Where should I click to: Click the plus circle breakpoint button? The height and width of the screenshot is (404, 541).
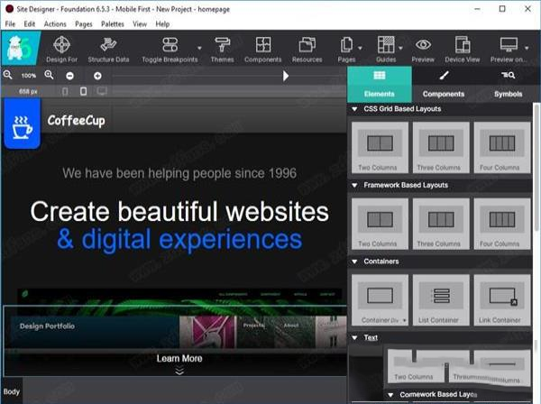point(97,76)
